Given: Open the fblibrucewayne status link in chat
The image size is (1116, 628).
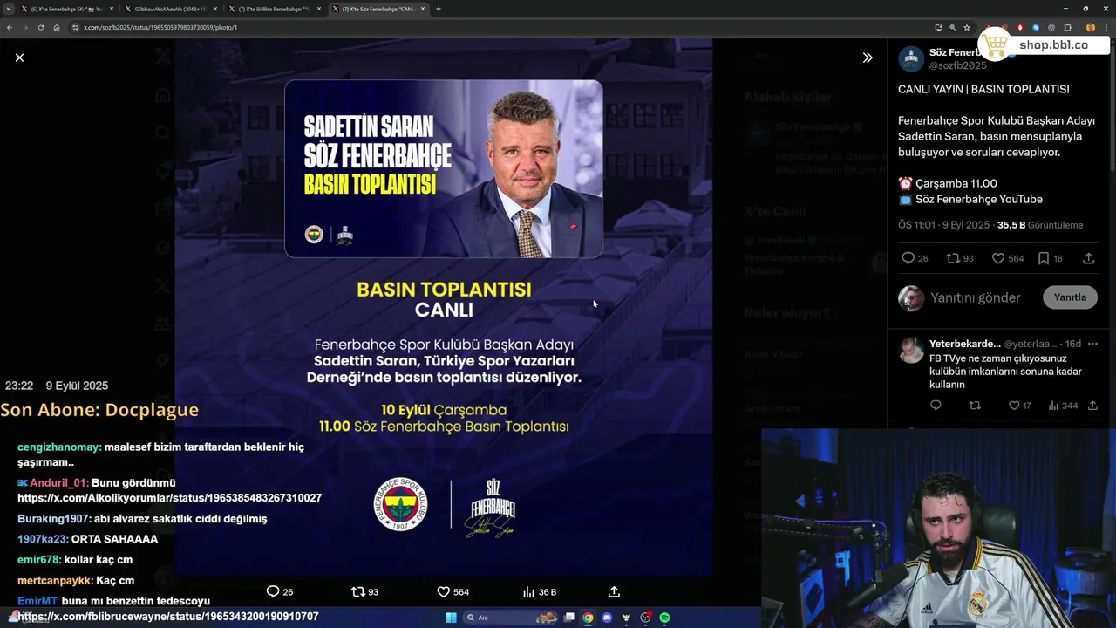Looking at the screenshot, I should click(x=167, y=617).
